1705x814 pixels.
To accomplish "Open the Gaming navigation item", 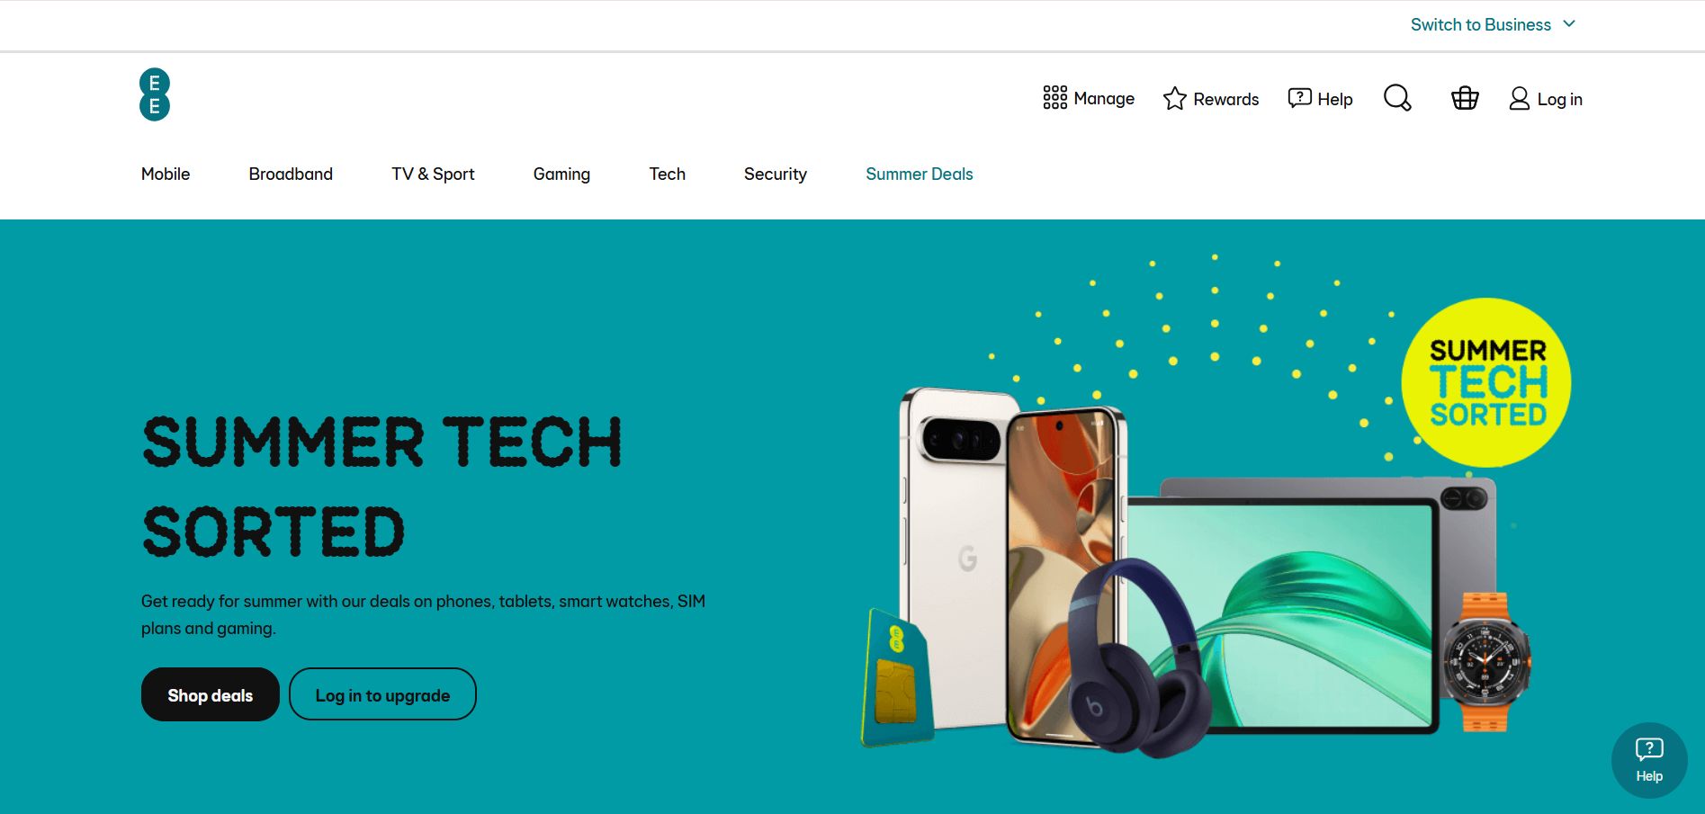I will point(561,174).
